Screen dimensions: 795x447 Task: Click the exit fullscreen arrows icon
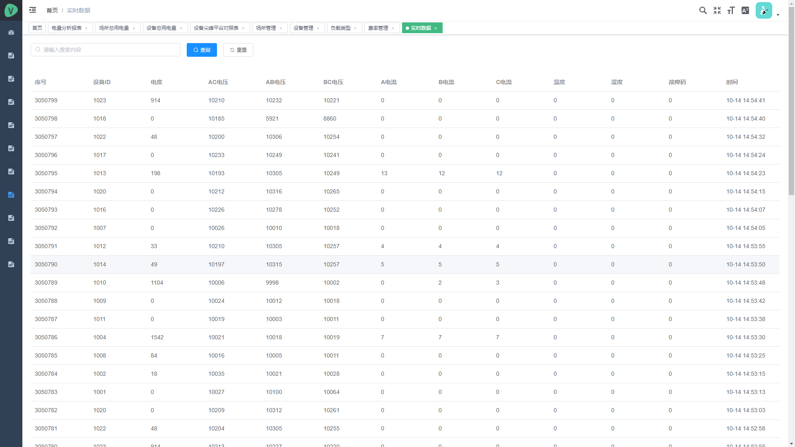pyautogui.click(x=717, y=10)
